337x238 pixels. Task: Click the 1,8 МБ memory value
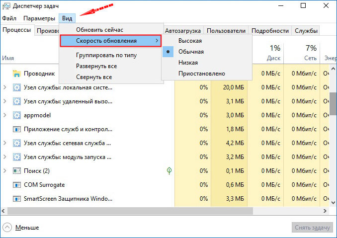[x=235, y=129]
